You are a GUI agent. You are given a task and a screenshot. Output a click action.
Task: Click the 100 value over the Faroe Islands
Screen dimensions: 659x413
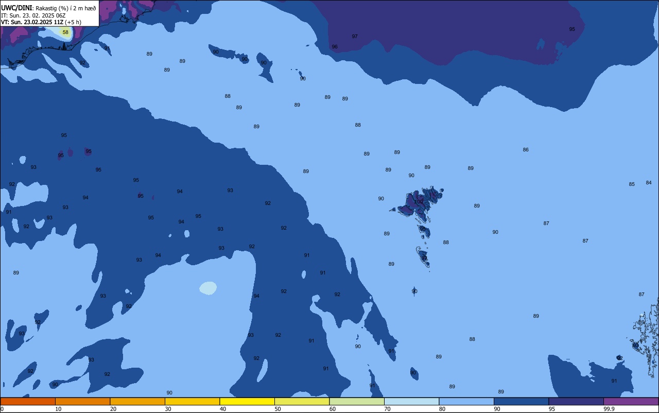pyautogui.click(x=420, y=201)
